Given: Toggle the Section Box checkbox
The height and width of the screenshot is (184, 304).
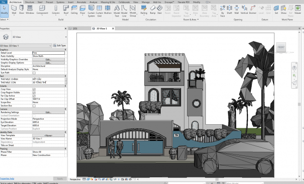Looking at the screenshot, I should point(34,105).
